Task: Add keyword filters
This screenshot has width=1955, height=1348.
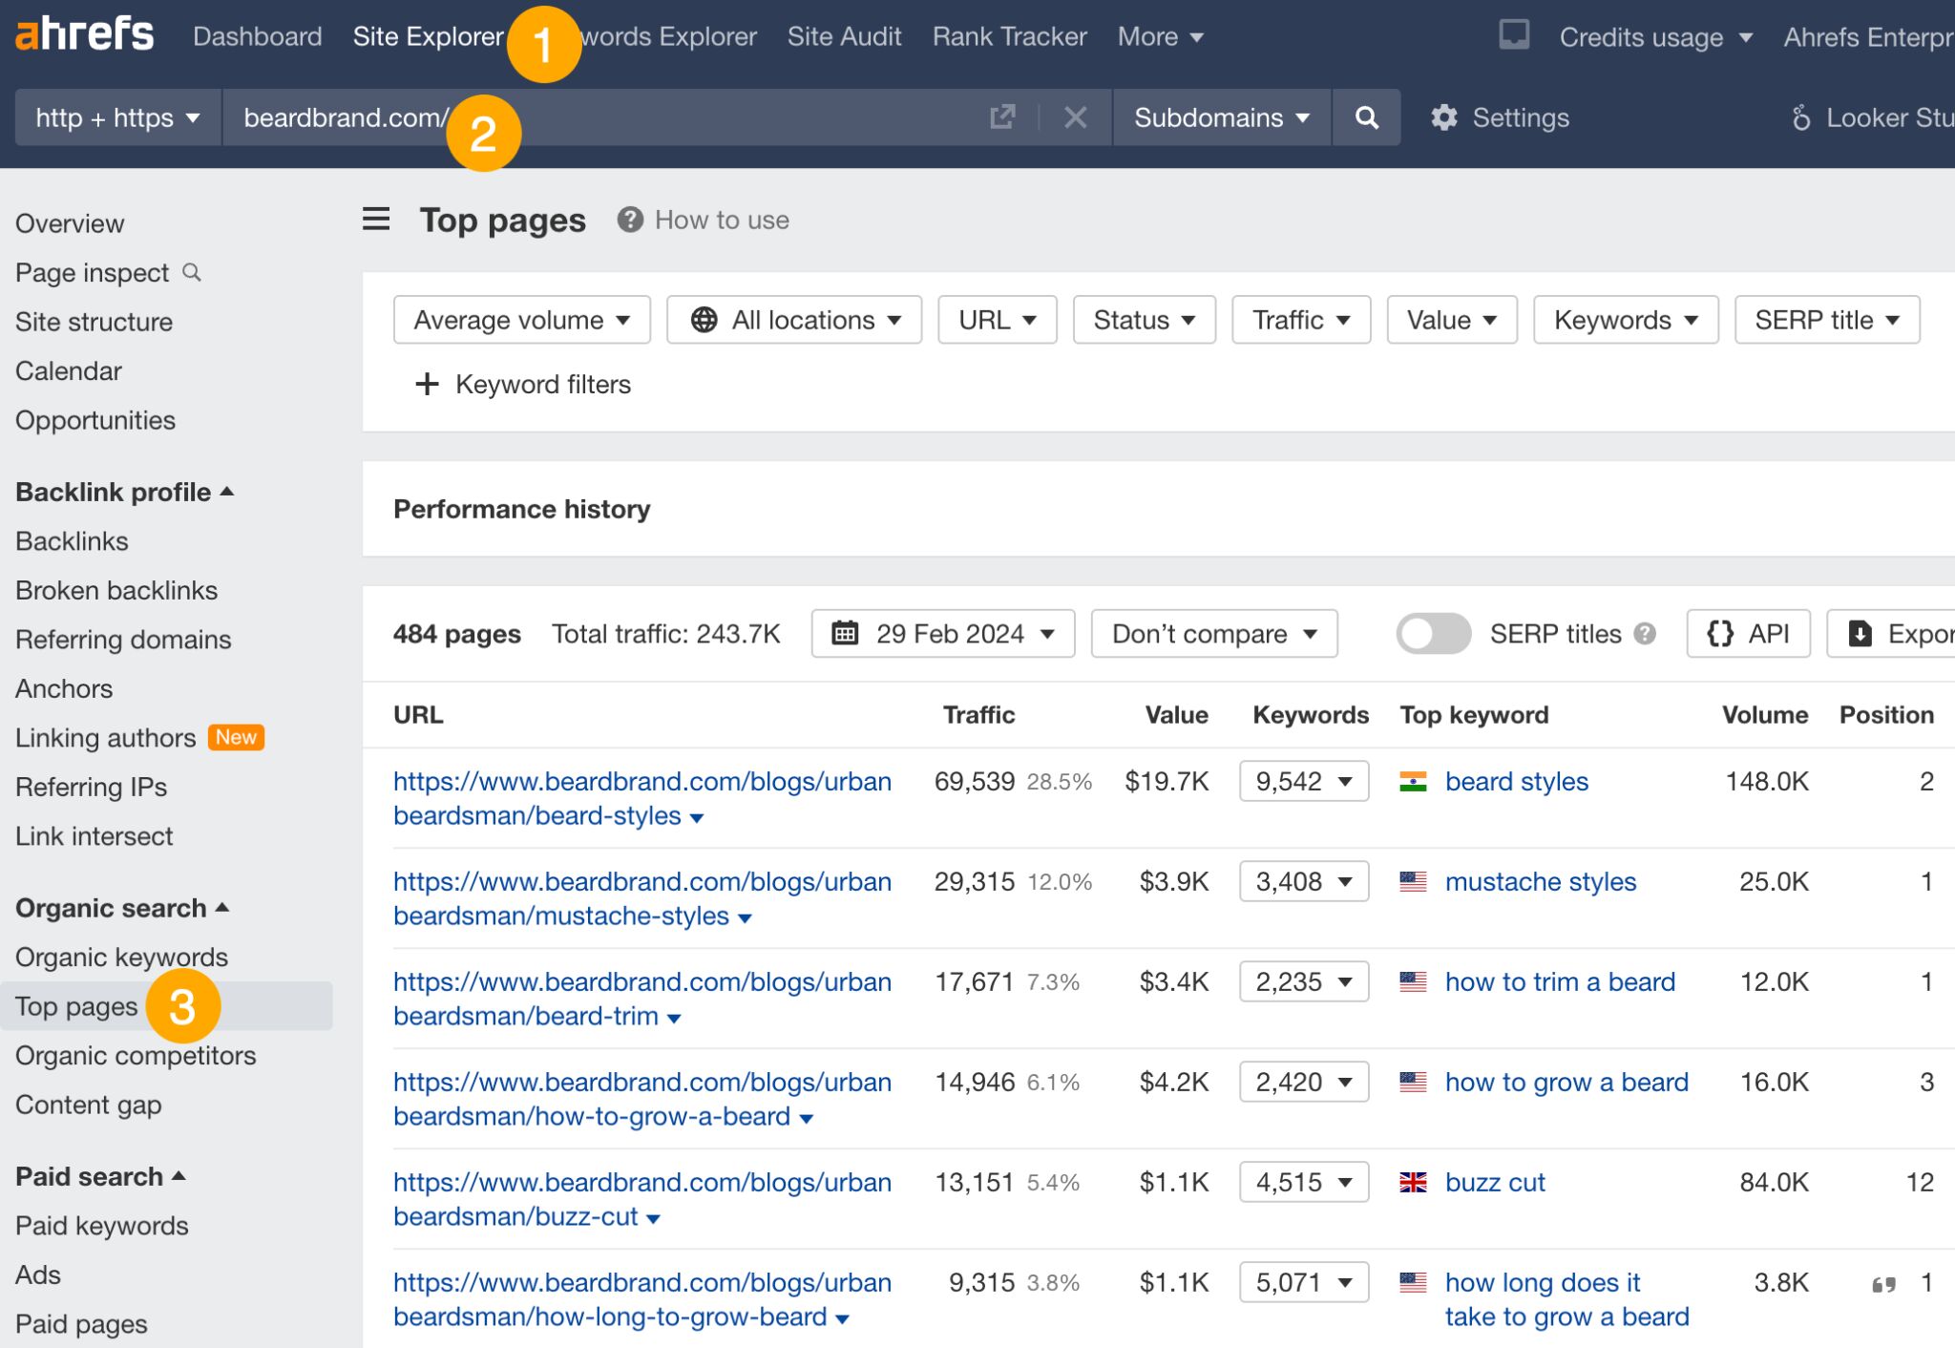Action: coord(523,384)
